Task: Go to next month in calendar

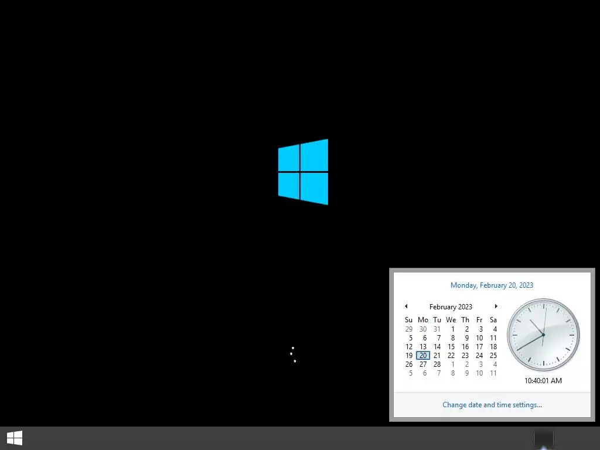Action: click(x=496, y=306)
